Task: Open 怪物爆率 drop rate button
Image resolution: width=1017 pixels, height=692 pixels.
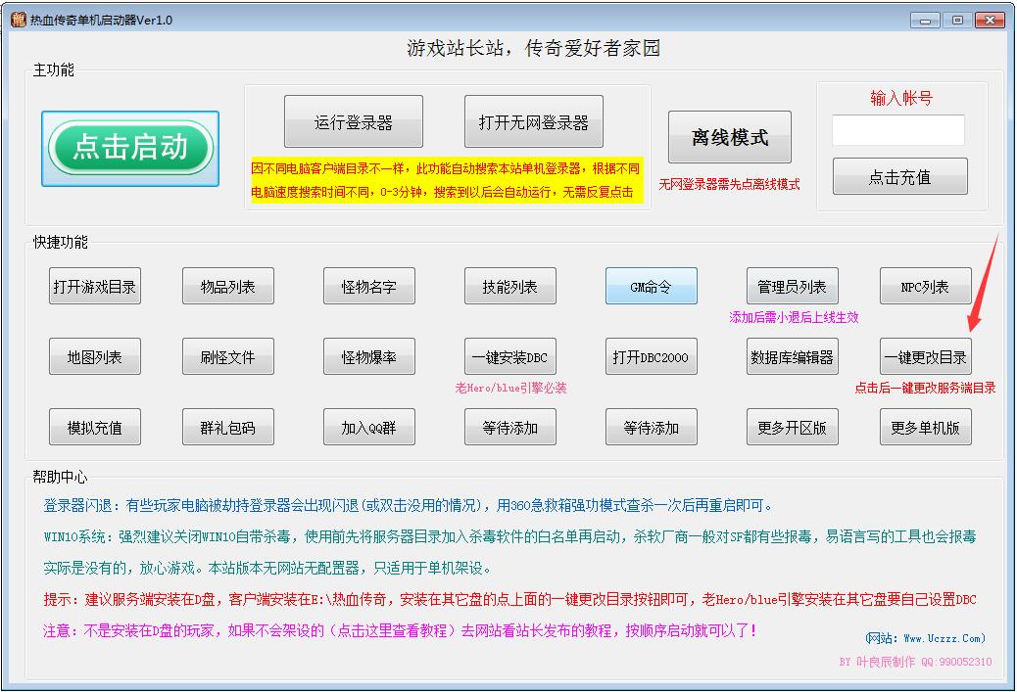Action: point(369,356)
